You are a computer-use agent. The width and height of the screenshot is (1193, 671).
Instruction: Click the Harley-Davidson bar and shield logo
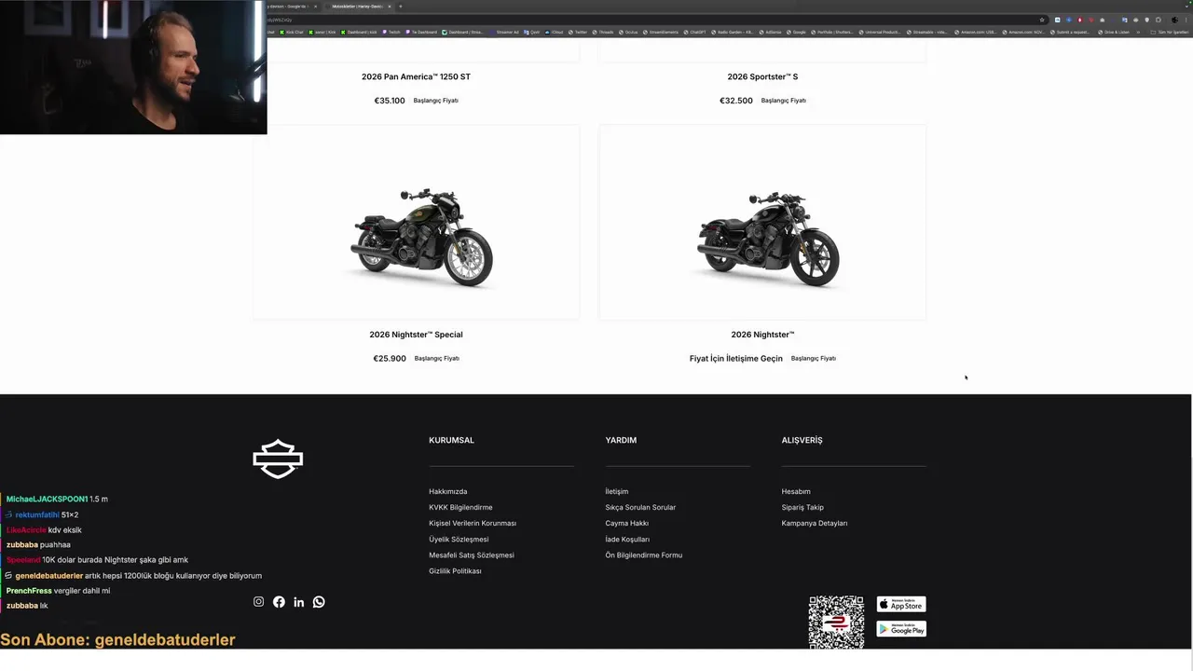point(278,459)
